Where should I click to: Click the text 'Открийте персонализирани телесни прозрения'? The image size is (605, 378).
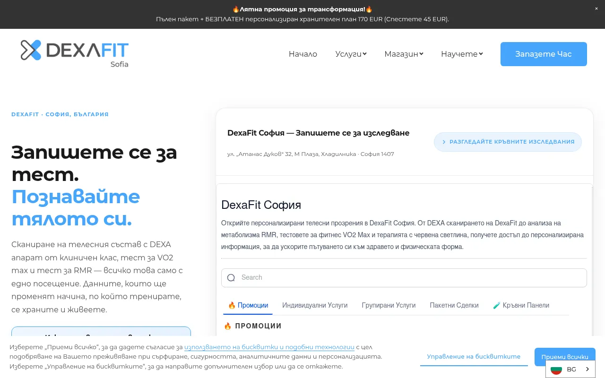(x=403, y=235)
